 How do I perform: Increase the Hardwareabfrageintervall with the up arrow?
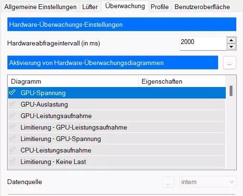tap(231, 40)
